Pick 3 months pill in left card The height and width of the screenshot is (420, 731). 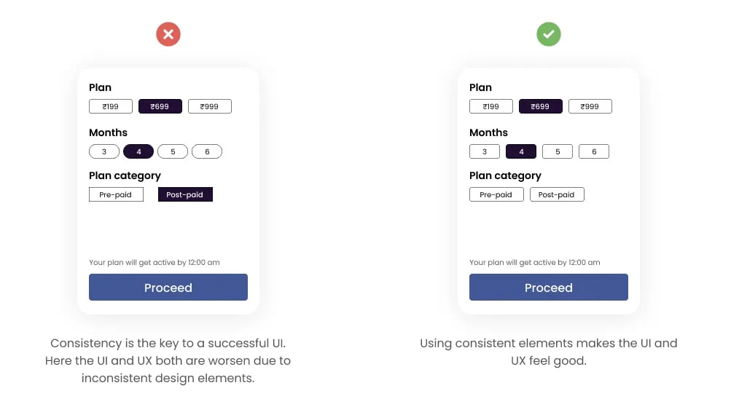(x=104, y=151)
